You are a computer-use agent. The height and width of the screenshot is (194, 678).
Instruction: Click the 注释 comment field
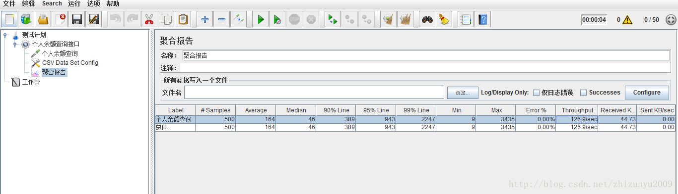coord(425,67)
